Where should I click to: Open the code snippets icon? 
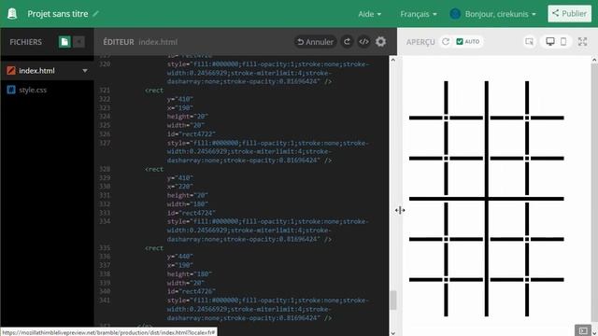(364, 41)
